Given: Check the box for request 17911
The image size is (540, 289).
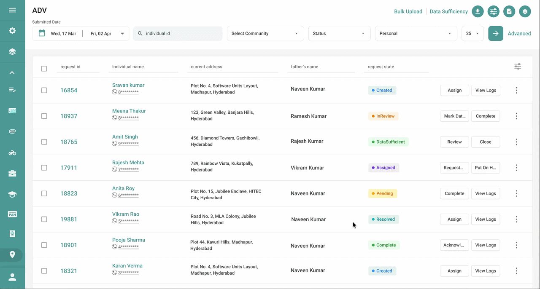Looking at the screenshot, I should click(44, 168).
